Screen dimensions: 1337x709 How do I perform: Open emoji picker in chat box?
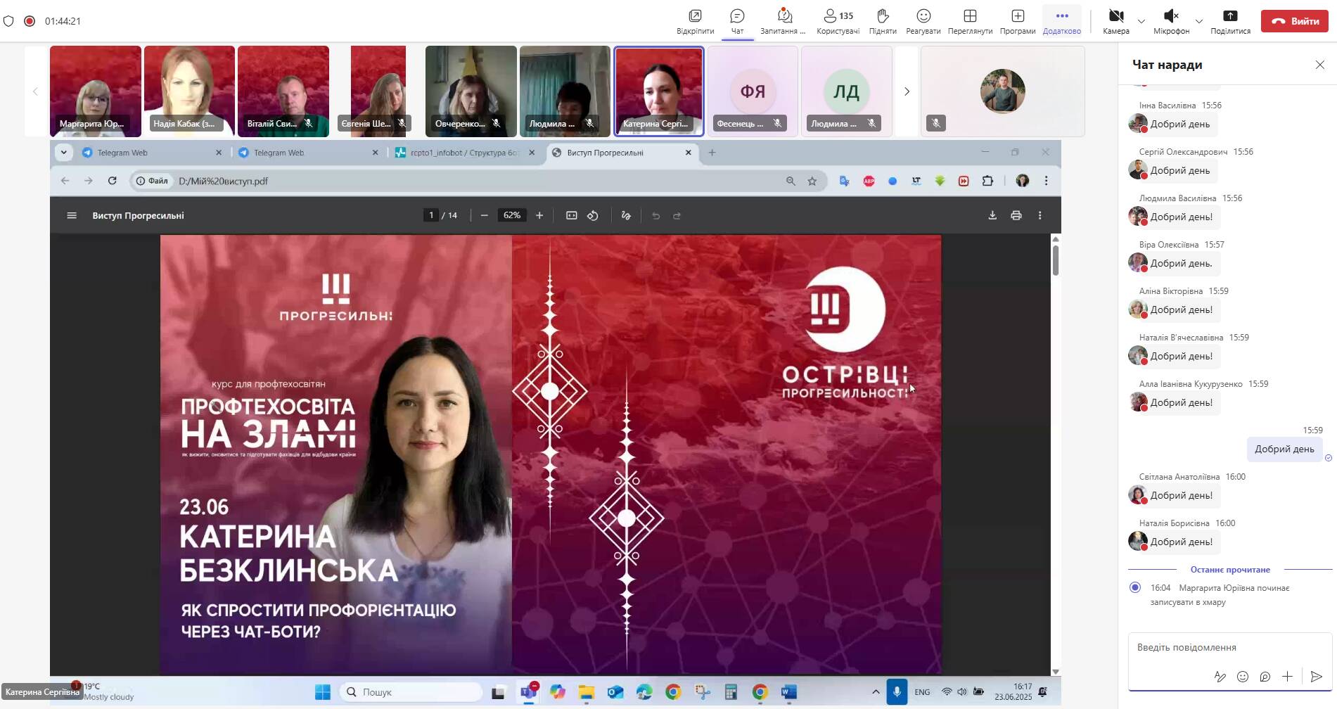[x=1243, y=677]
